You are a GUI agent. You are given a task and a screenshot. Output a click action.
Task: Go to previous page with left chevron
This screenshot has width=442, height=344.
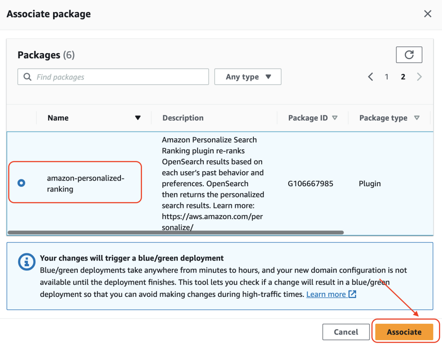[370, 77]
